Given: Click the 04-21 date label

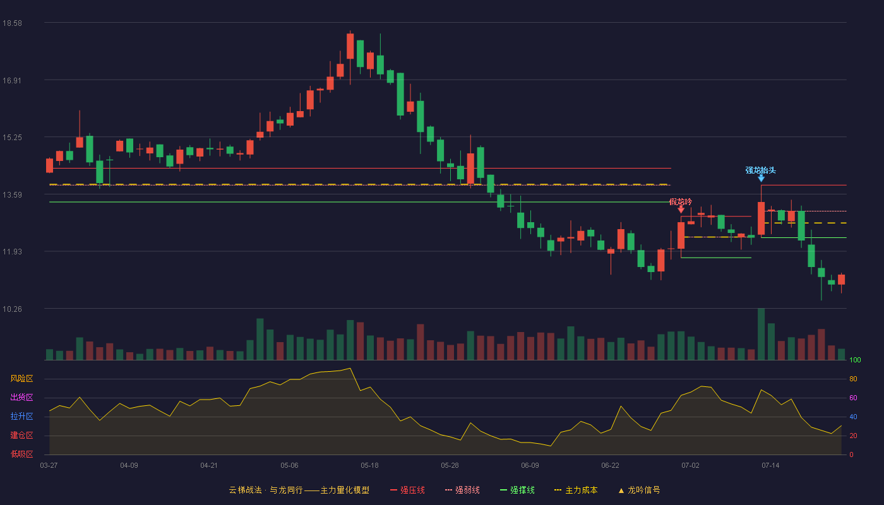Looking at the screenshot, I should coord(209,465).
